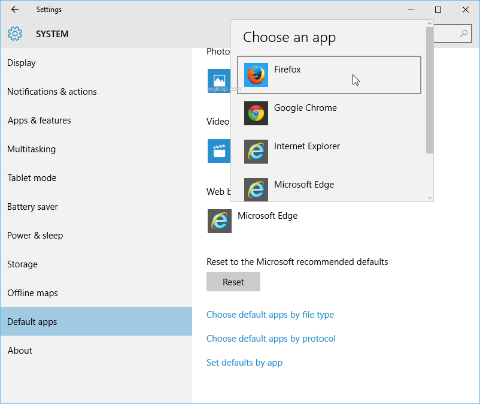This screenshot has height=404, width=480.
Task: Minimize the Settings window
Action: [411, 10]
